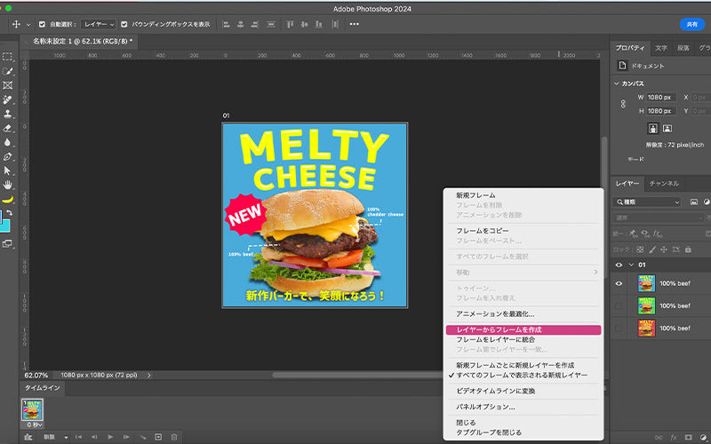
Task: Toggle バウンディングボックスを表示 checkbox
Action: (124, 24)
